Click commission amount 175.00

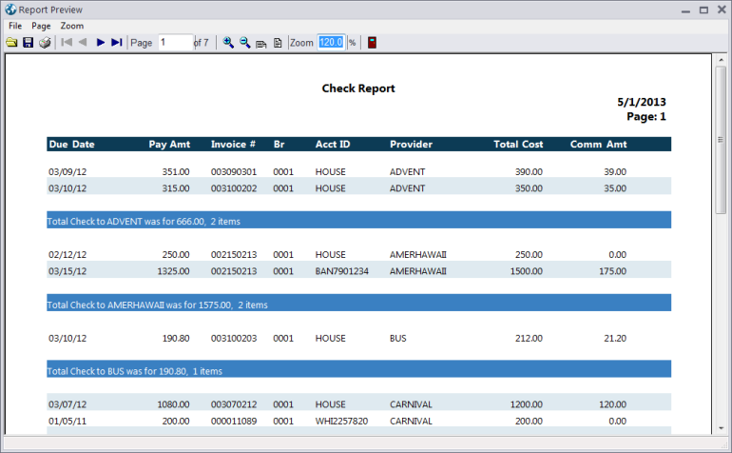tap(612, 271)
